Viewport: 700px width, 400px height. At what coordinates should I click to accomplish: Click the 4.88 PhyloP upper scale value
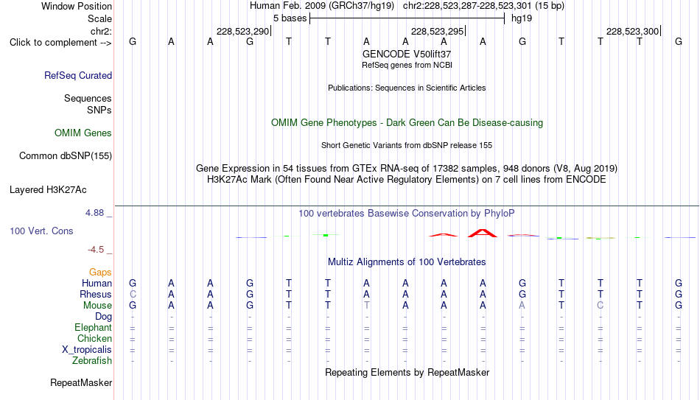pos(94,213)
